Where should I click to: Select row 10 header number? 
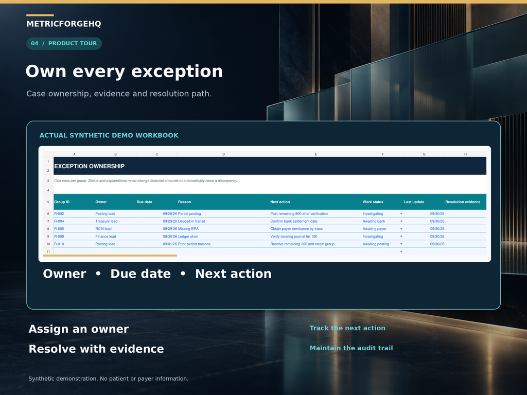click(x=48, y=244)
